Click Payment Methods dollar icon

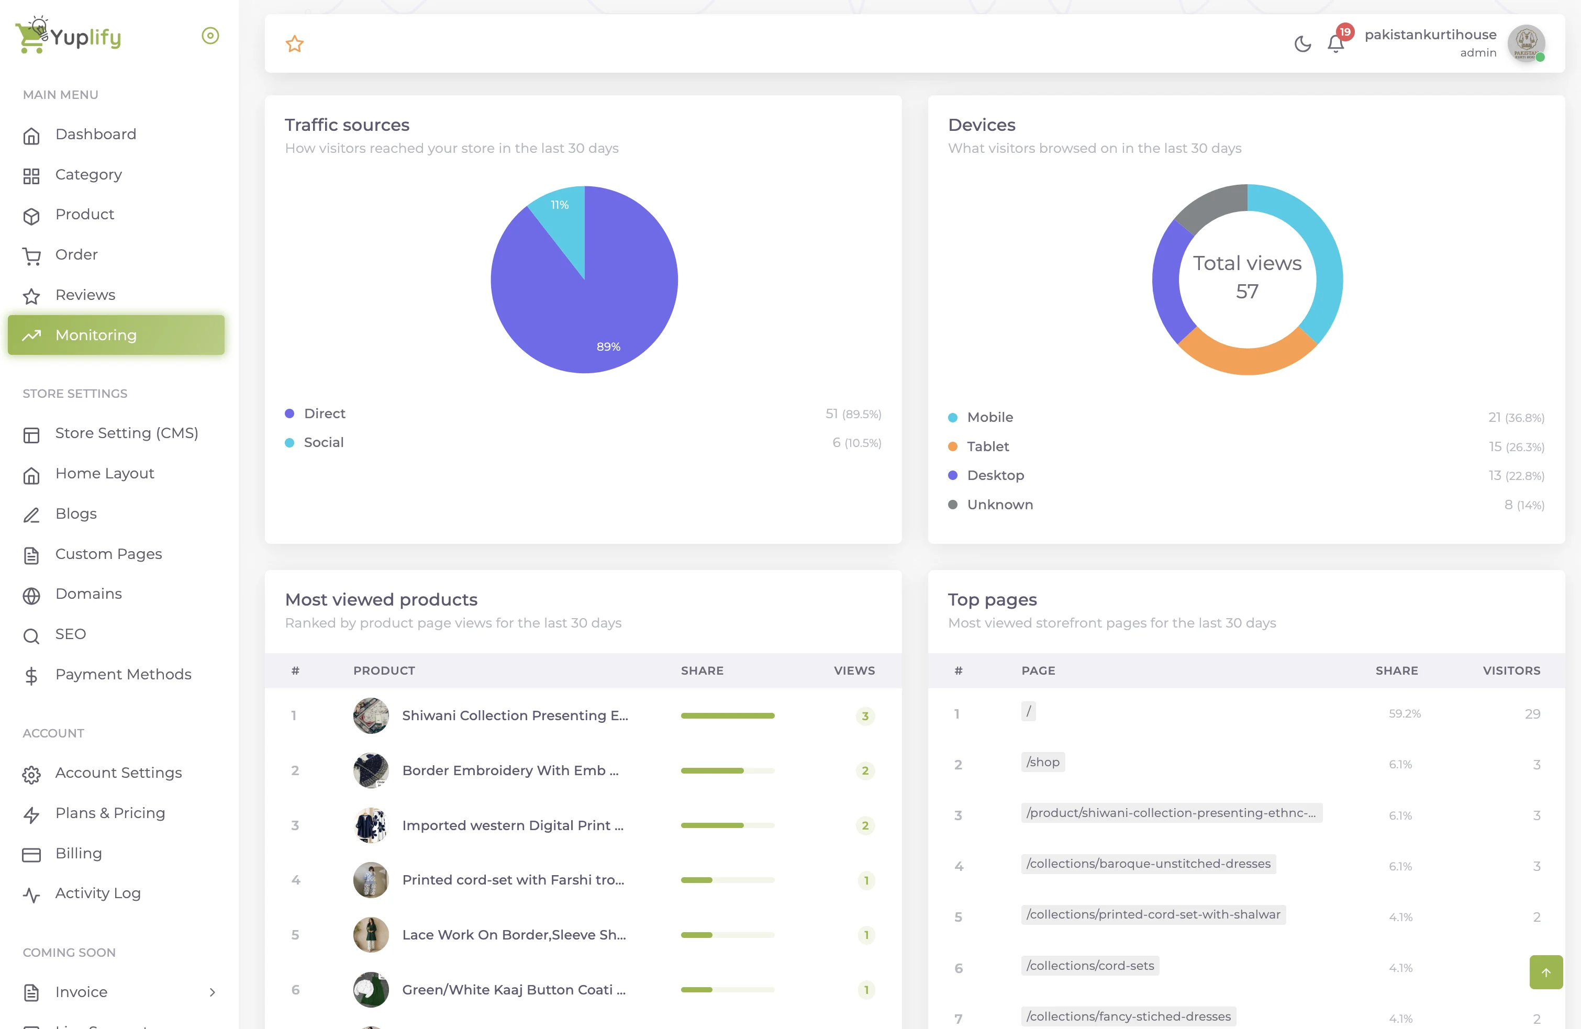tap(31, 676)
